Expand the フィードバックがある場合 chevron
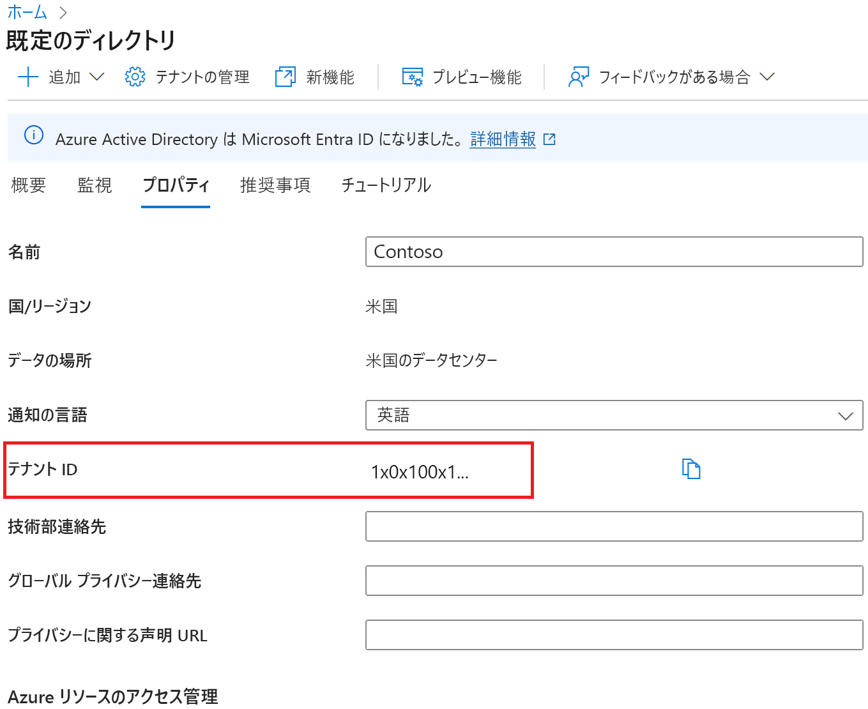This screenshot has height=709, width=868. click(x=767, y=77)
